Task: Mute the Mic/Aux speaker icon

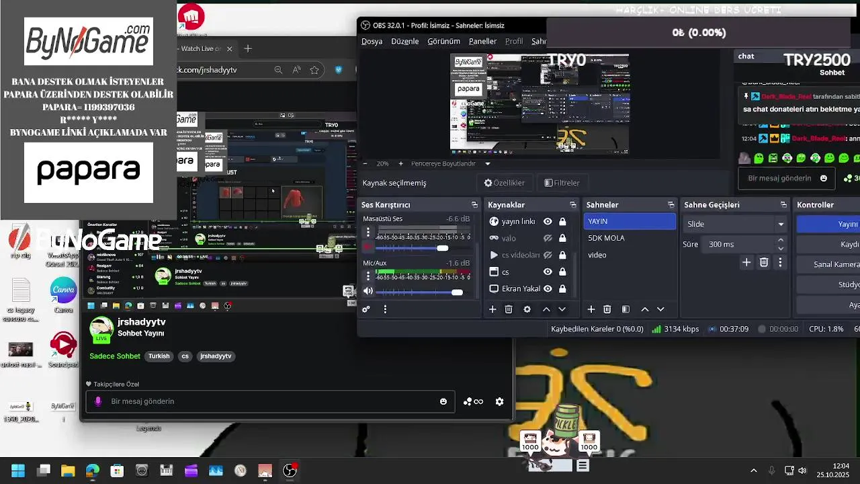Action: (x=368, y=291)
